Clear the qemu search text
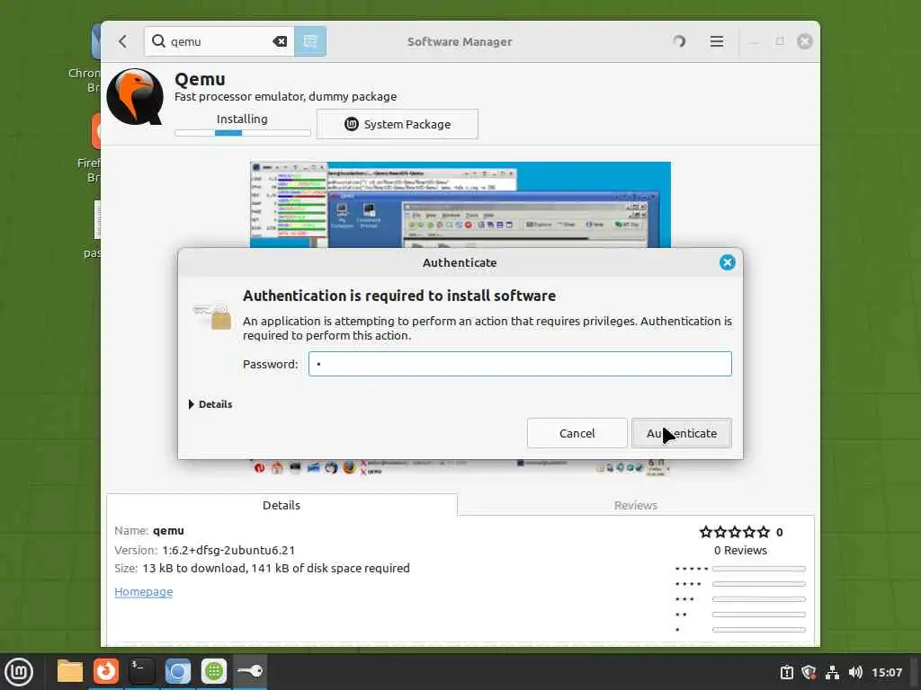This screenshot has height=690, width=921. (280, 41)
